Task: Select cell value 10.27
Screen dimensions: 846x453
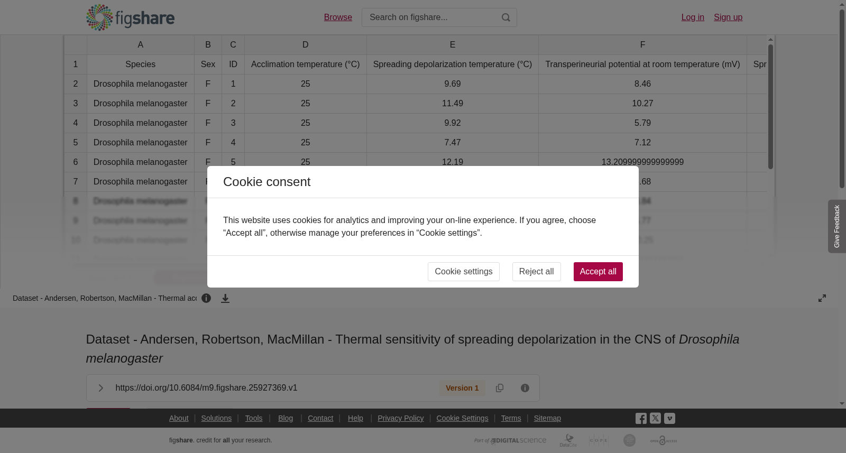Action: click(x=642, y=104)
